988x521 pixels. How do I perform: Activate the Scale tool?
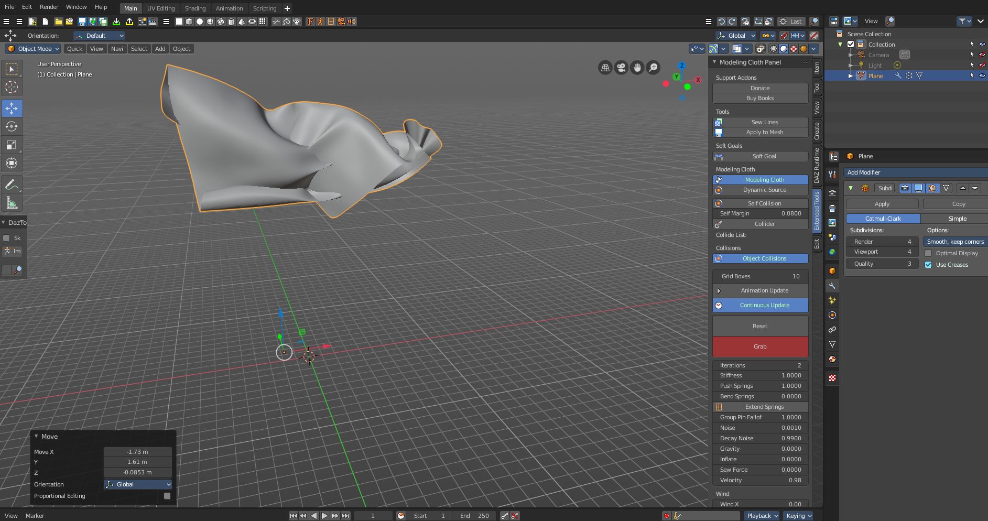tap(12, 145)
